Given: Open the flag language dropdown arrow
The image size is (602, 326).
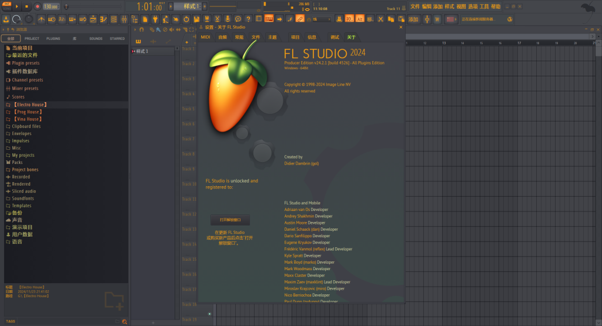Looking at the screenshot, I should tap(456, 19).
